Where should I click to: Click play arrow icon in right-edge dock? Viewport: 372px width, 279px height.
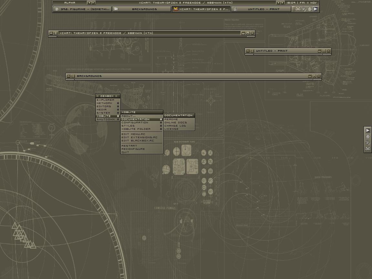pyautogui.click(x=368, y=130)
